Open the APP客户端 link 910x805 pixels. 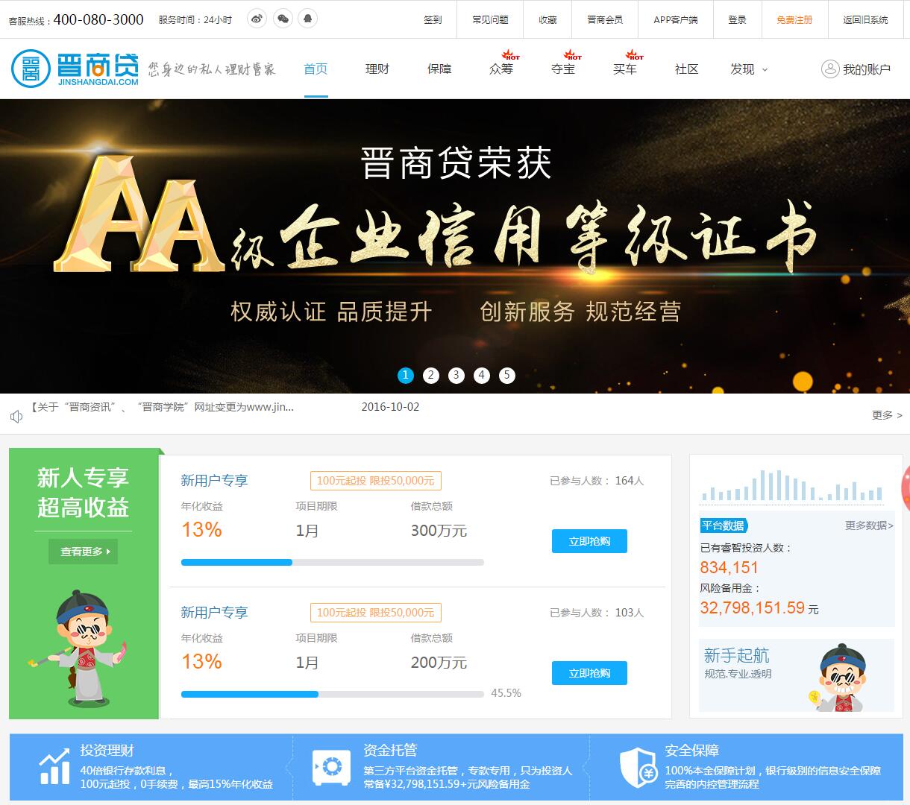coord(676,20)
